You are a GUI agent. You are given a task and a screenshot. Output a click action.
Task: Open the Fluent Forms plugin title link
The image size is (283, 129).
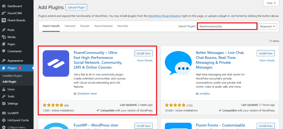[x=220, y=126]
